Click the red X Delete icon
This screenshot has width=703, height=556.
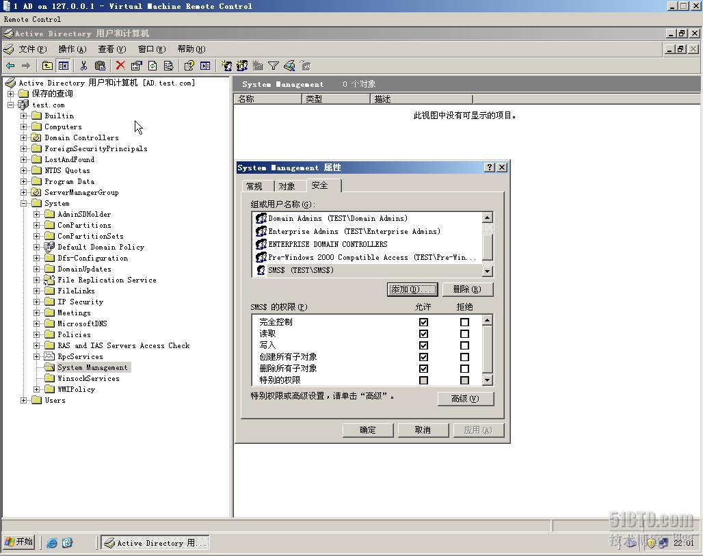click(x=120, y=66)
